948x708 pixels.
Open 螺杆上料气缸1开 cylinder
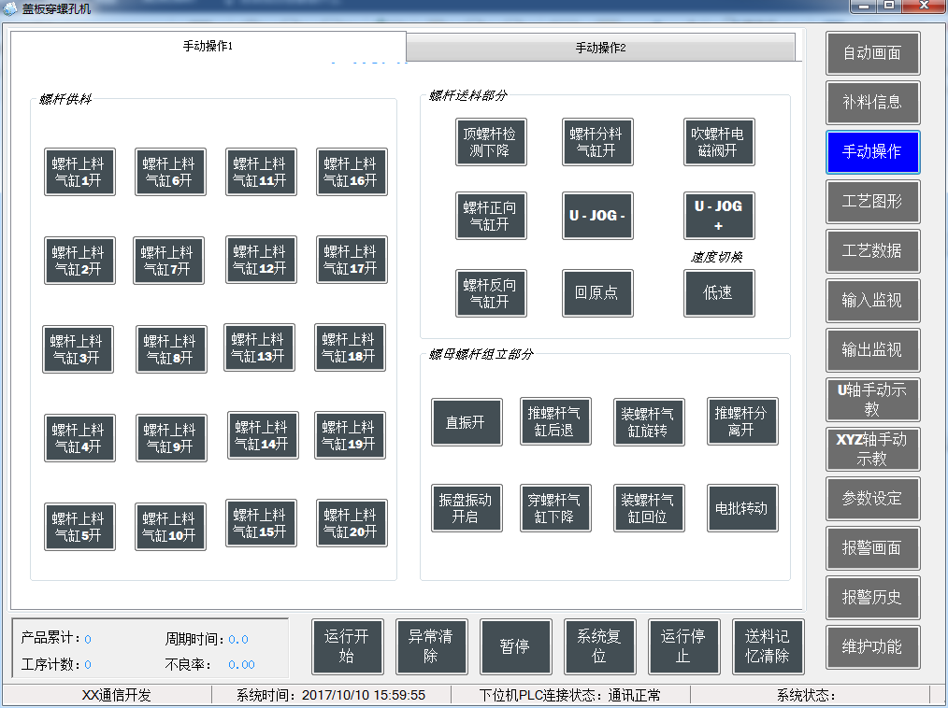click(78, 172)
